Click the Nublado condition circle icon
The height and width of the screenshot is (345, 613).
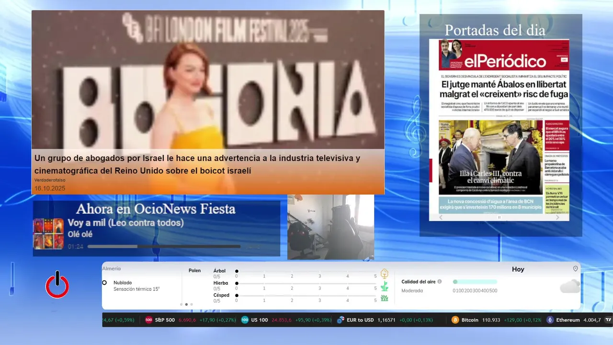pyautogui.click(x=104, y=283)
